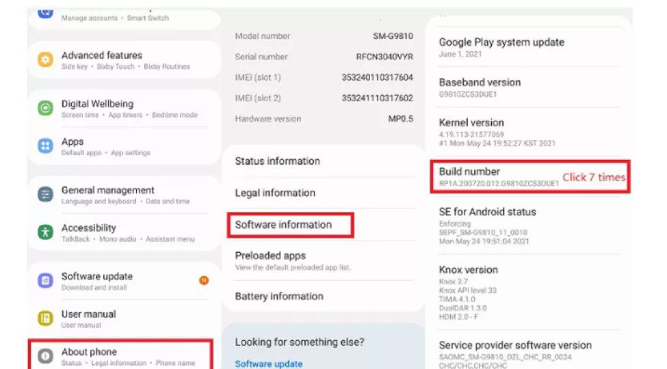
Task: Tap the About phone info icon
Action: [46, 356]
